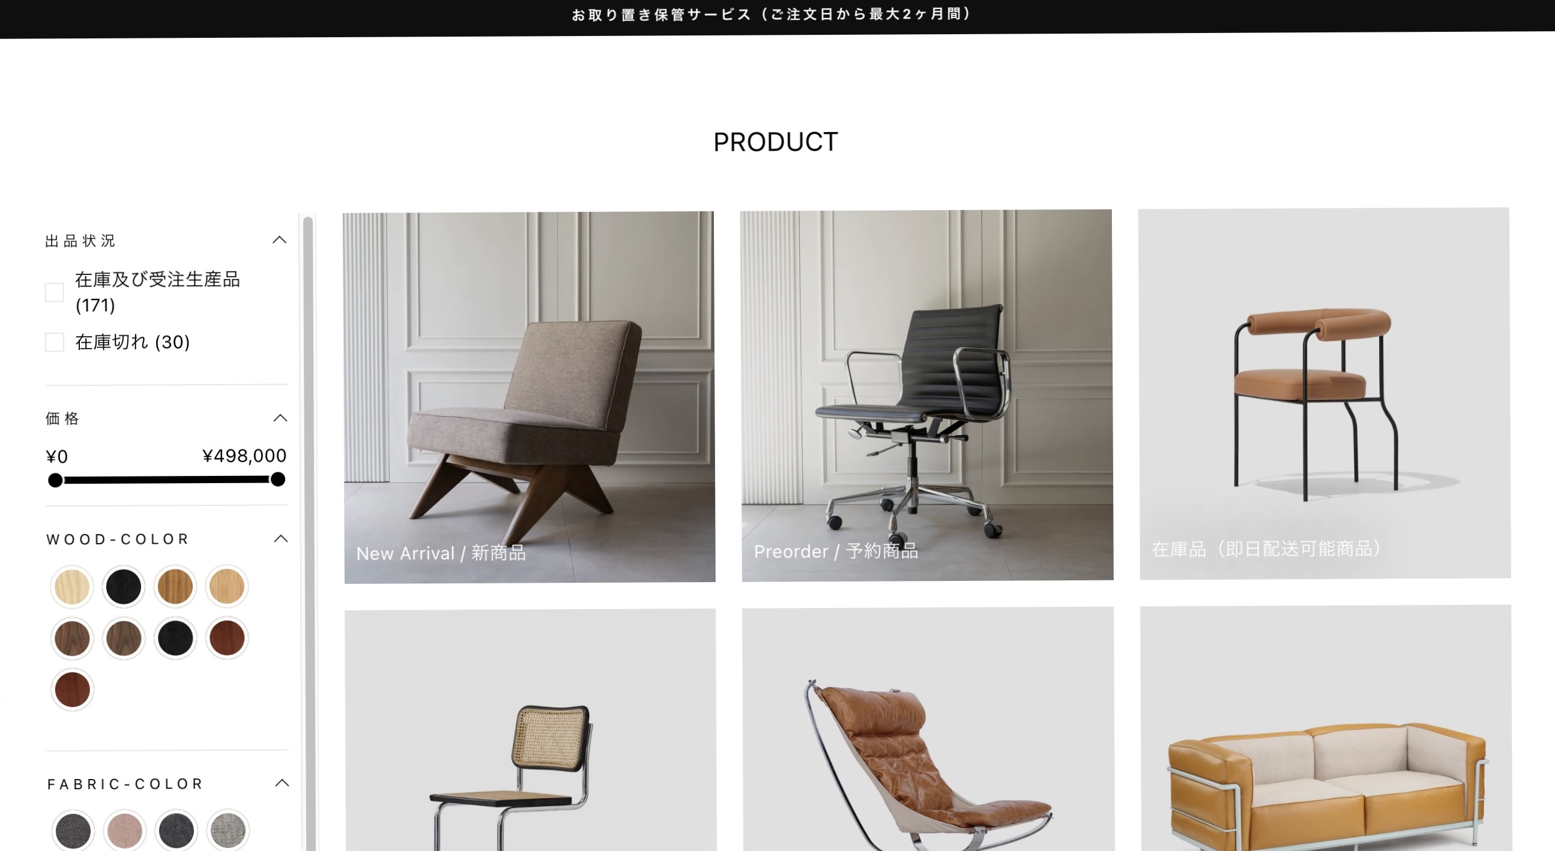
Task: Collapse the FABRIC-COLOR filter section
Action: (x=282, y=783)
